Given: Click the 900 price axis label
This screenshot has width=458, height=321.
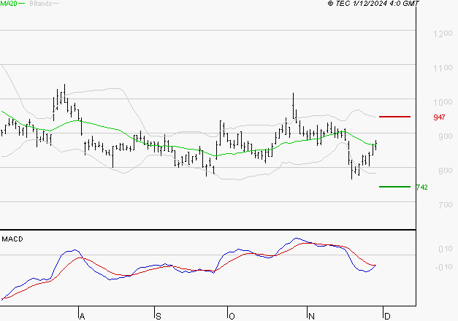Looking at the screenshot, I should coord(445,136).
